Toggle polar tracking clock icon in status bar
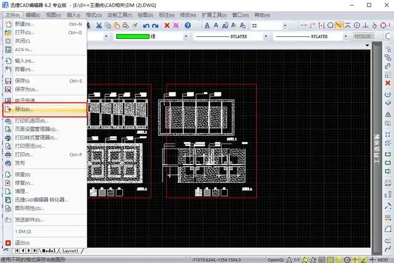 (347, 260)
